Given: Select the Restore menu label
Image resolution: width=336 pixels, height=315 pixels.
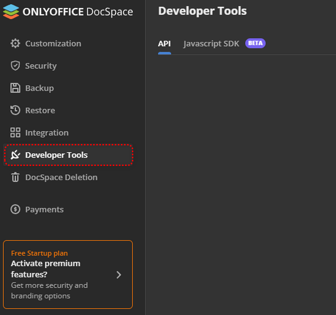Looking at the screenshot, I should point(40,110).
